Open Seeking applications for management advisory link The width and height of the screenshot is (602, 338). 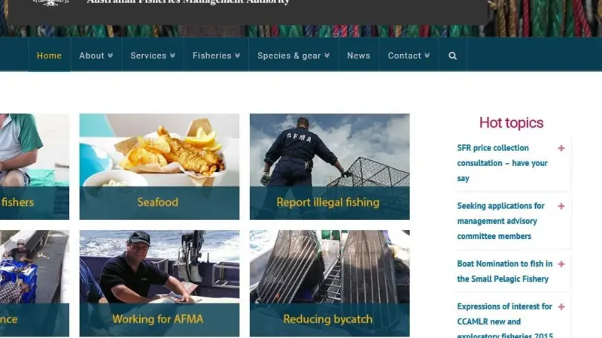pyautogui.click(x=500, y=221)
